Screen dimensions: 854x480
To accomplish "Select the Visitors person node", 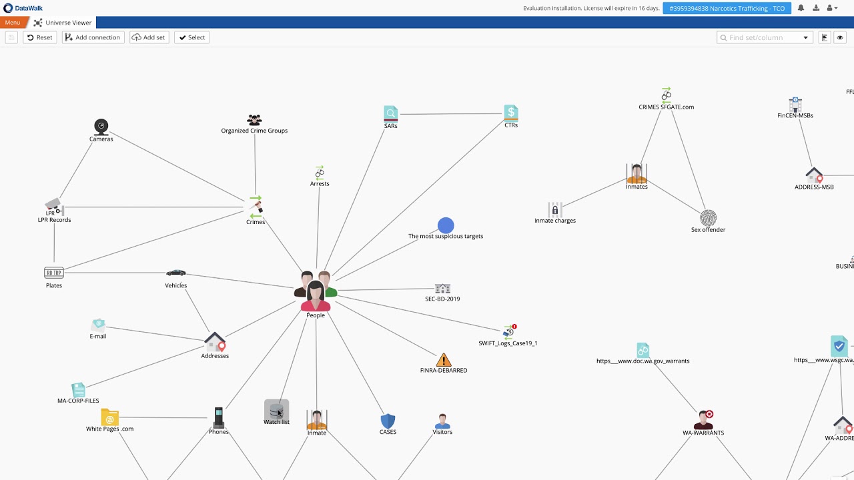I will pos(442,421).
